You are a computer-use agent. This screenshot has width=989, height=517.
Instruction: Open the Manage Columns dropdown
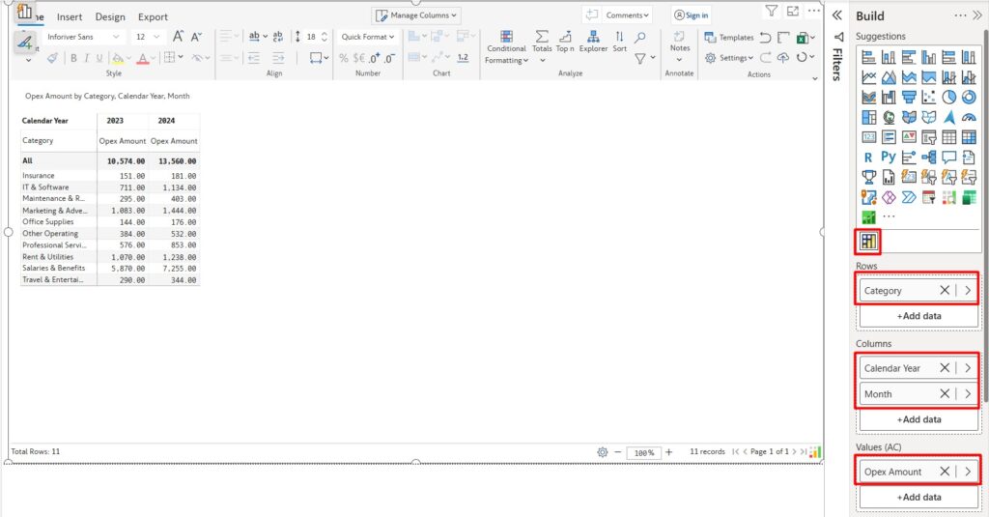[416, 15]
